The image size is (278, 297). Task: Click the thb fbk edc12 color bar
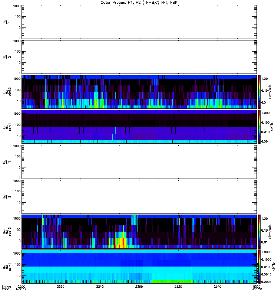[x=259, y=92]
